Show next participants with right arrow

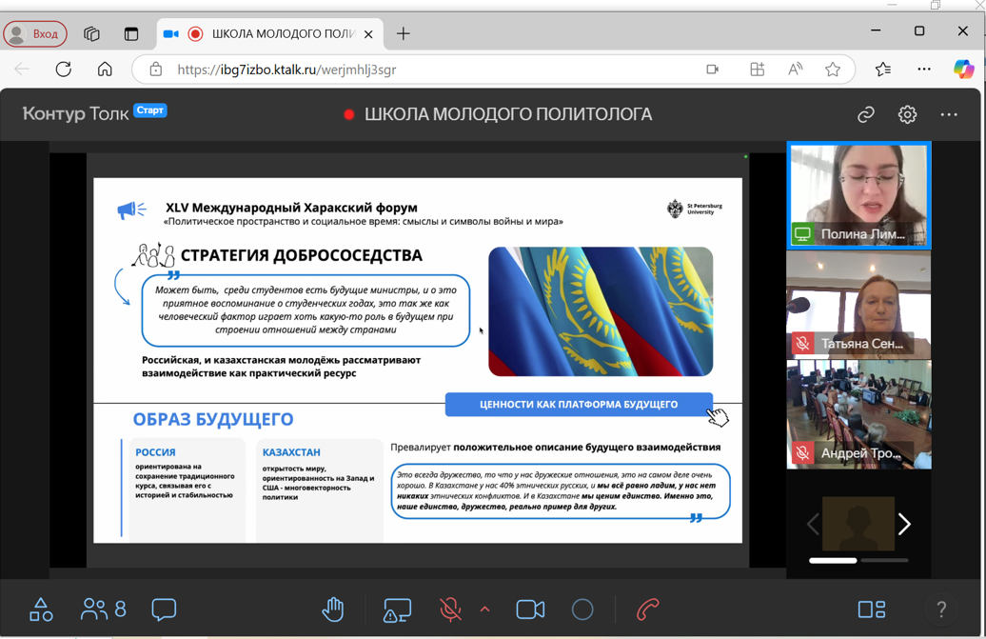point(904,524)
